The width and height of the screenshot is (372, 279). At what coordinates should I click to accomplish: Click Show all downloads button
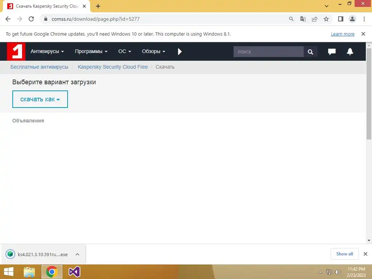click(344, 254)
